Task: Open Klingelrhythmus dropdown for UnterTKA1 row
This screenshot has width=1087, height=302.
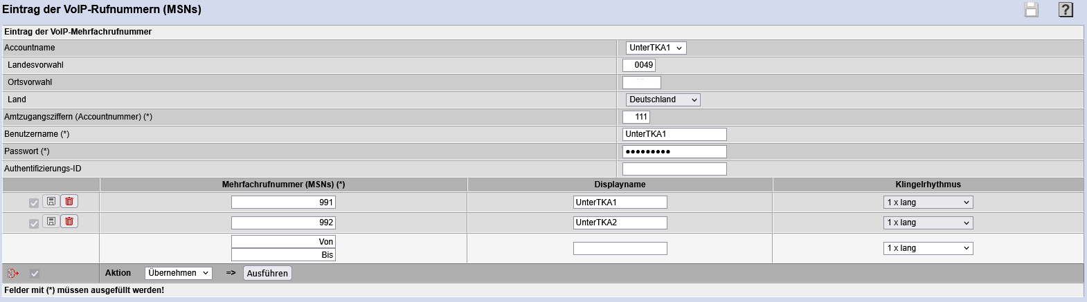Action: tap(928, 202)
